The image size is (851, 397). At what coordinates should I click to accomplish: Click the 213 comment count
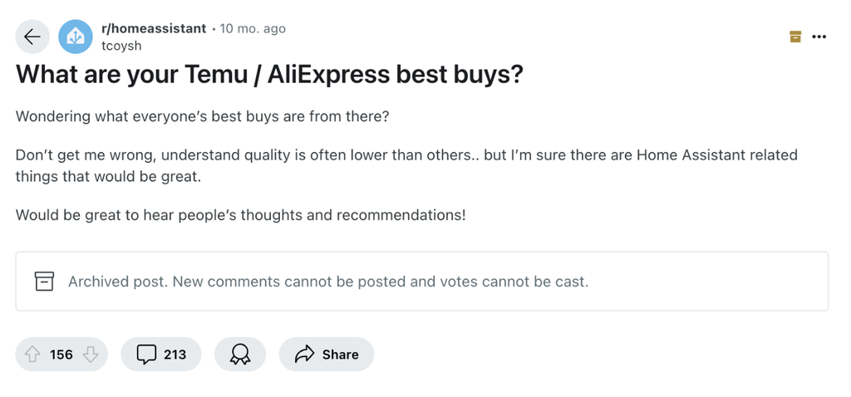click(175, 355)
